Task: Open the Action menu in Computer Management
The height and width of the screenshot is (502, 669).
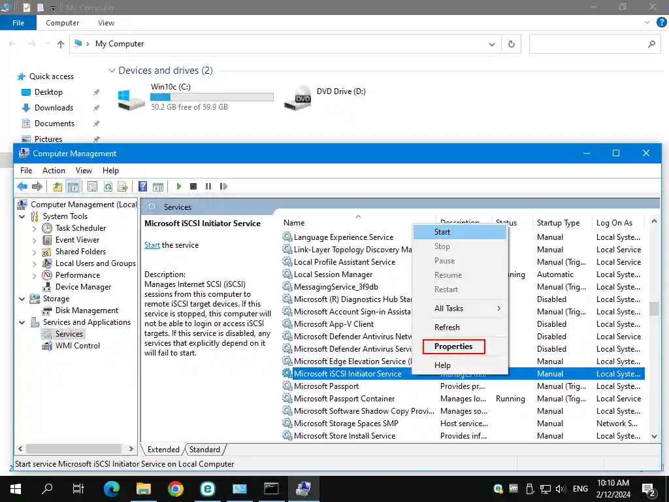Action: (54, 171)
